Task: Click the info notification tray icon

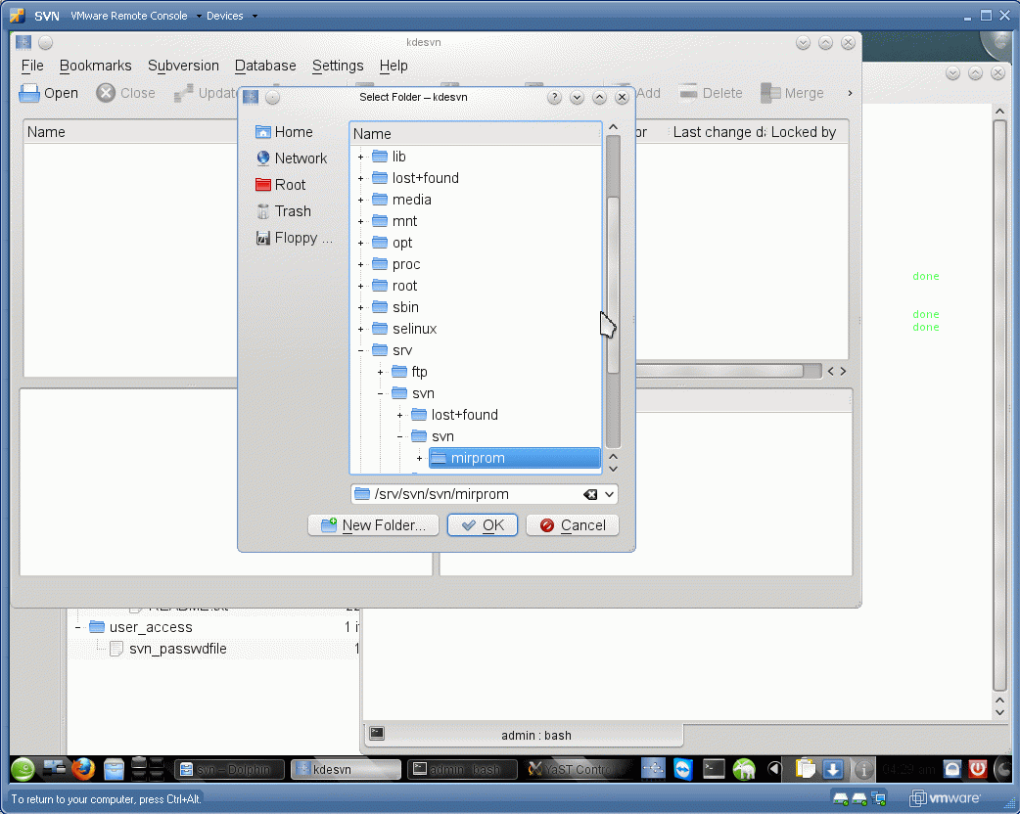Action: tap(863, 770)
